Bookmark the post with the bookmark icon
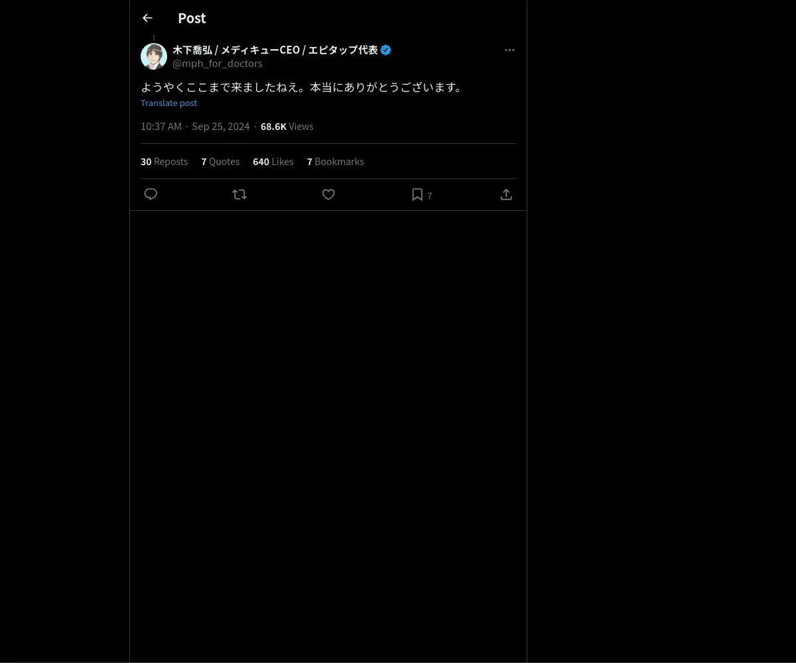Screen dimensions: 796x663 click(417, 194)
